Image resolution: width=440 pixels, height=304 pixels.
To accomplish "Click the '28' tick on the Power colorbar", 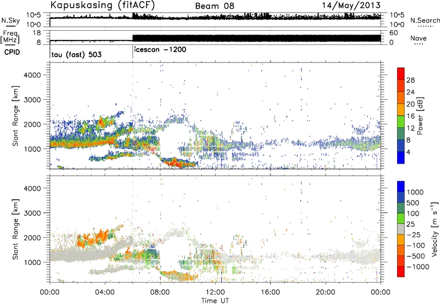I will click(410, 80).
